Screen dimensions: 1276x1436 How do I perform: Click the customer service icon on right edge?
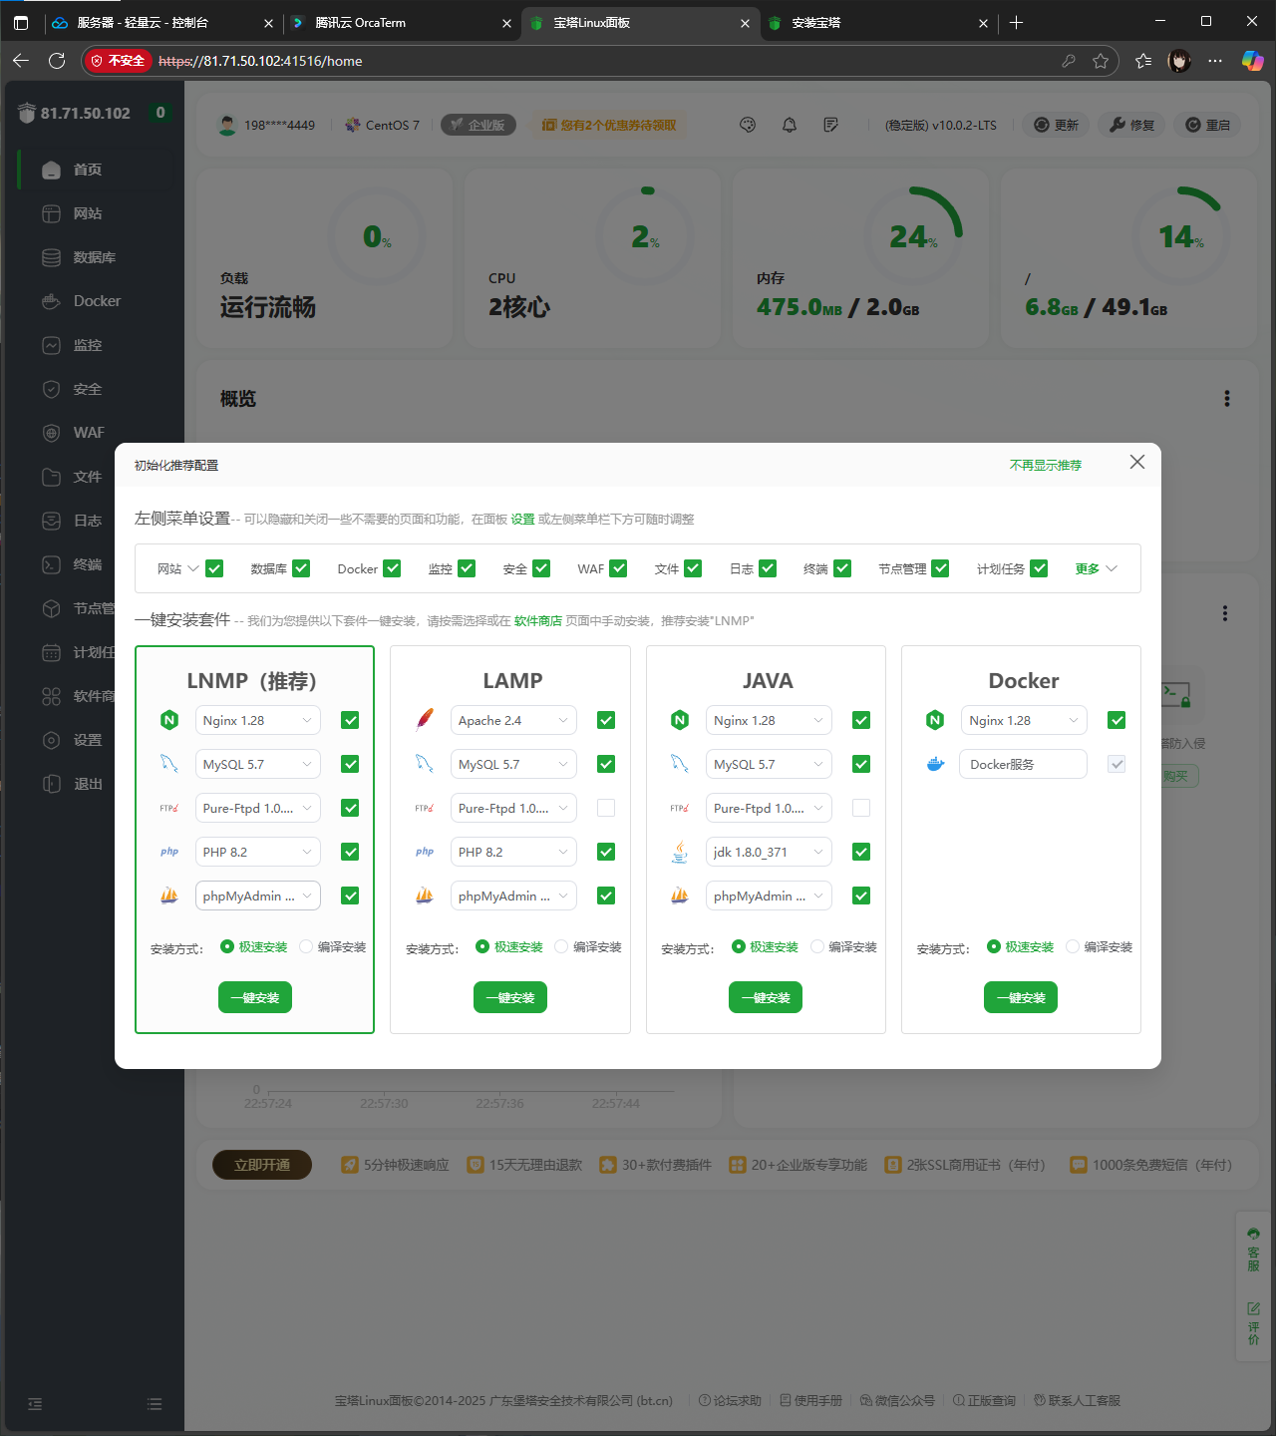(x=1253, y=1250)
